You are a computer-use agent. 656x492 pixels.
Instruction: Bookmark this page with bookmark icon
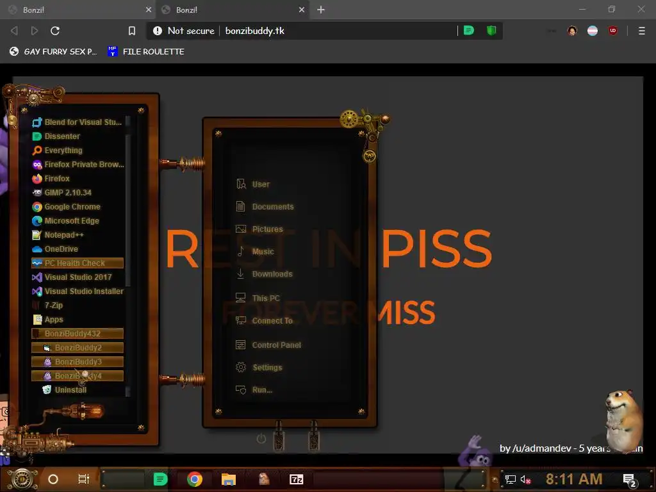pos(132,31)
